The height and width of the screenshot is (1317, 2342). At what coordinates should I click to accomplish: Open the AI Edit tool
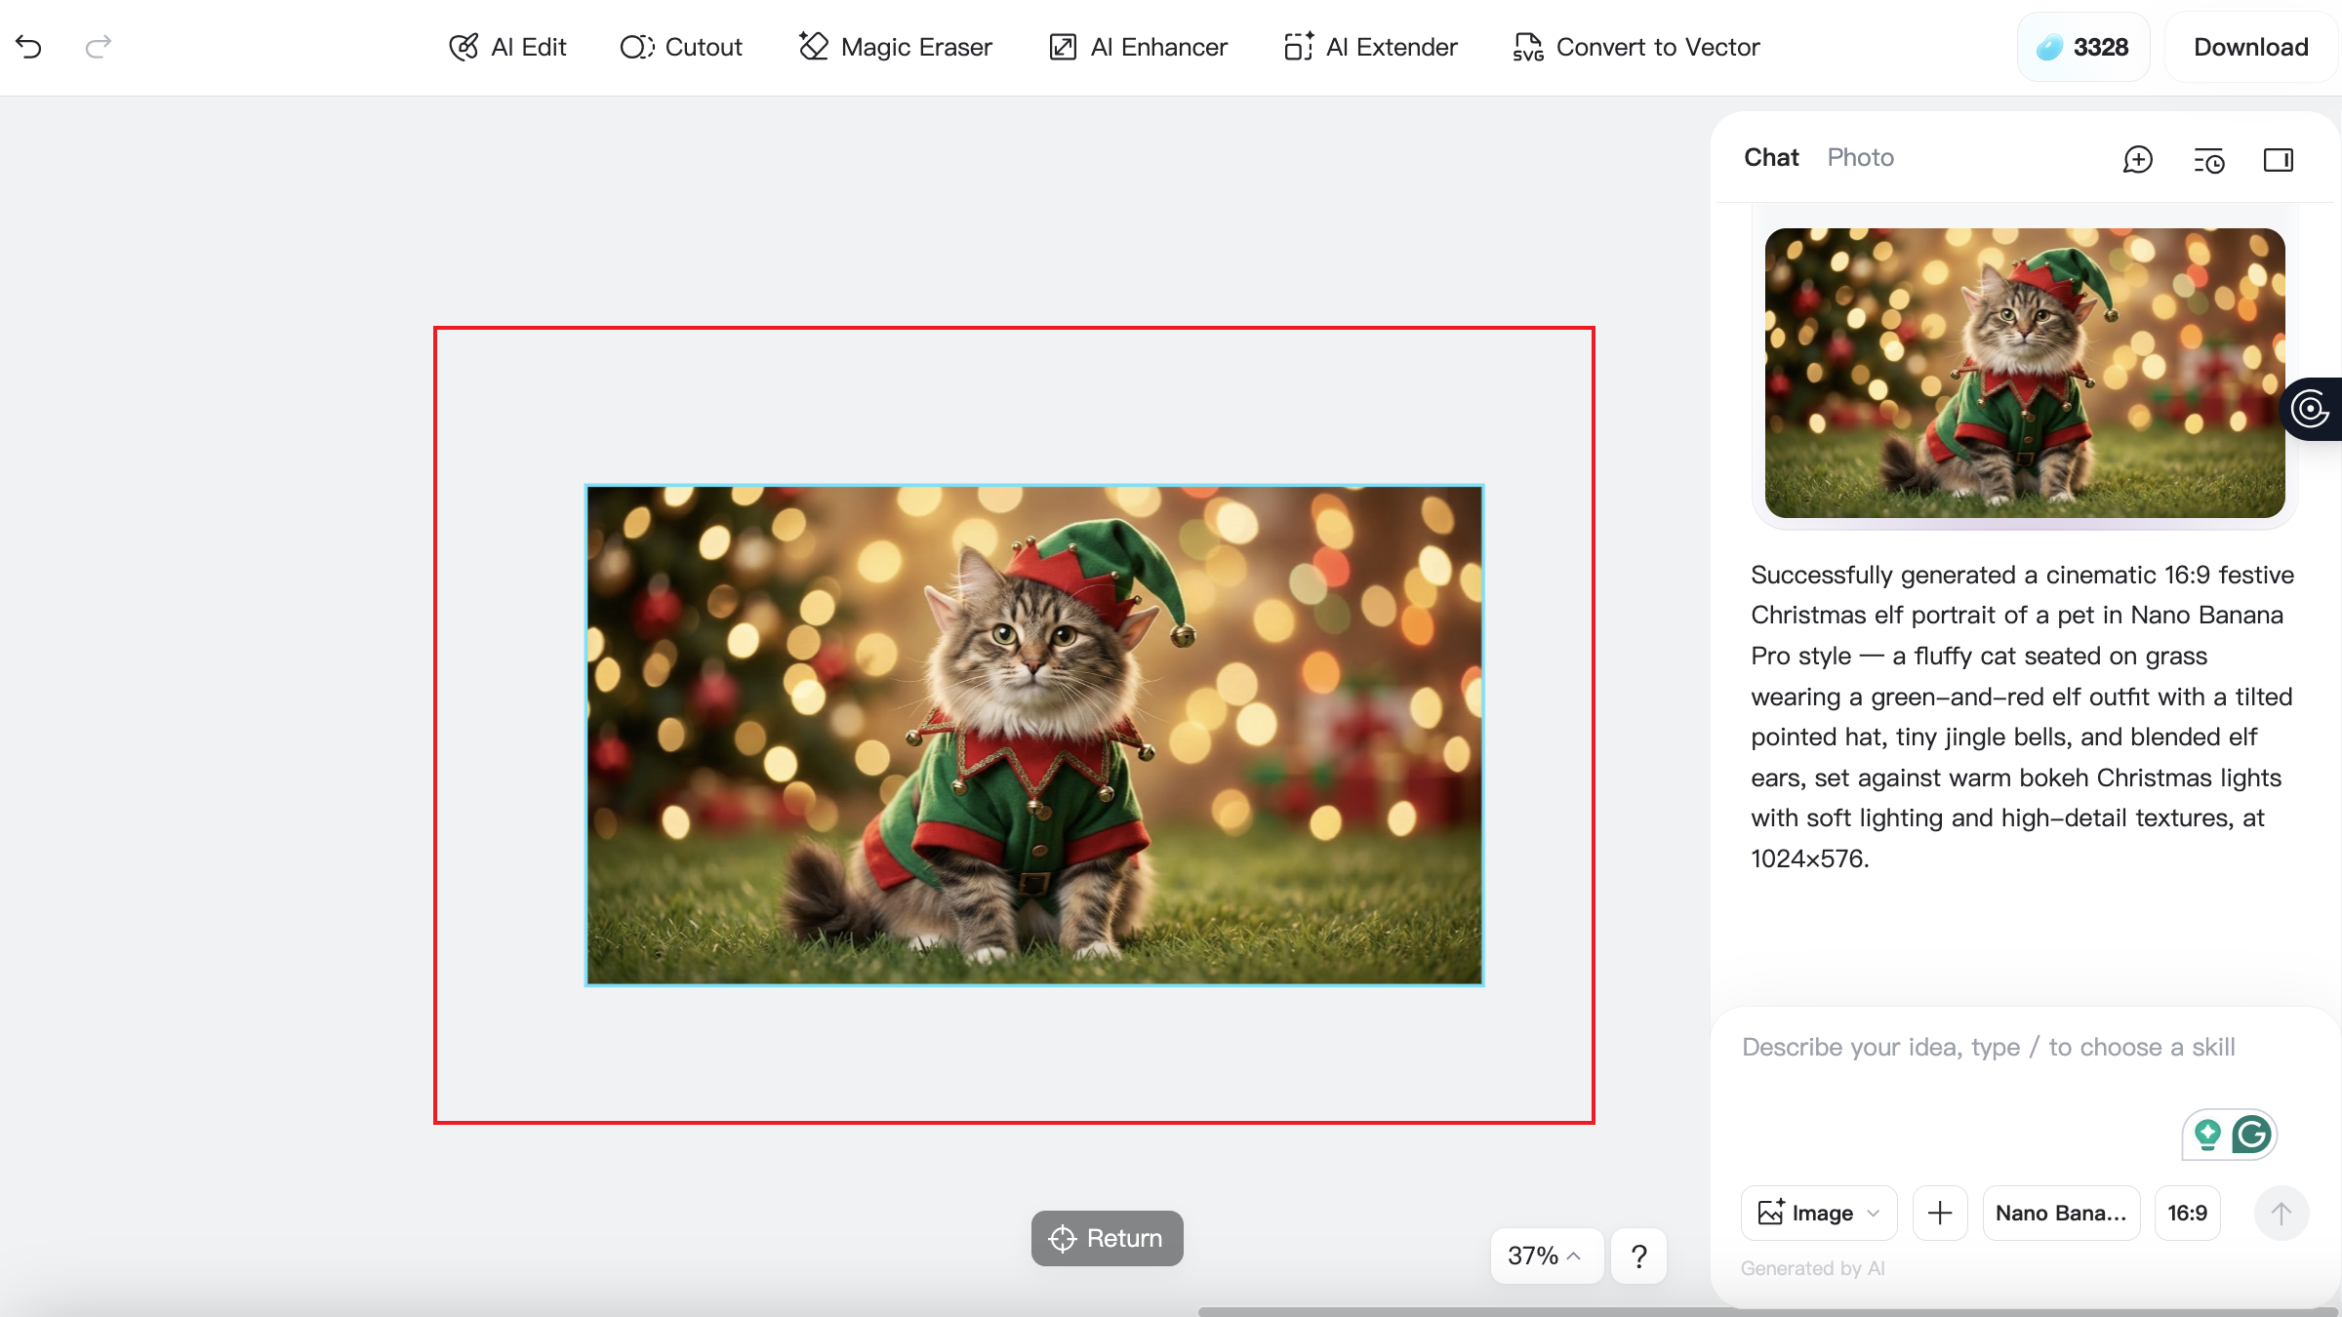[x=507, y=47]
